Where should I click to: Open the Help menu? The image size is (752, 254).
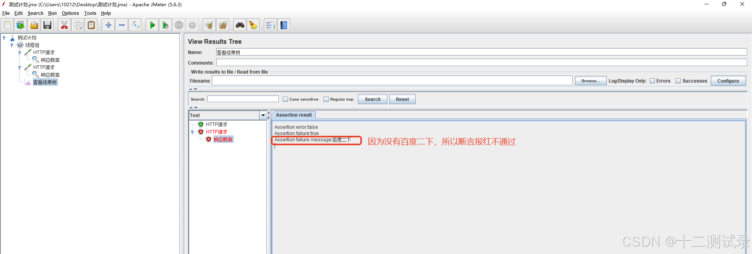click(x=106, y=13)
